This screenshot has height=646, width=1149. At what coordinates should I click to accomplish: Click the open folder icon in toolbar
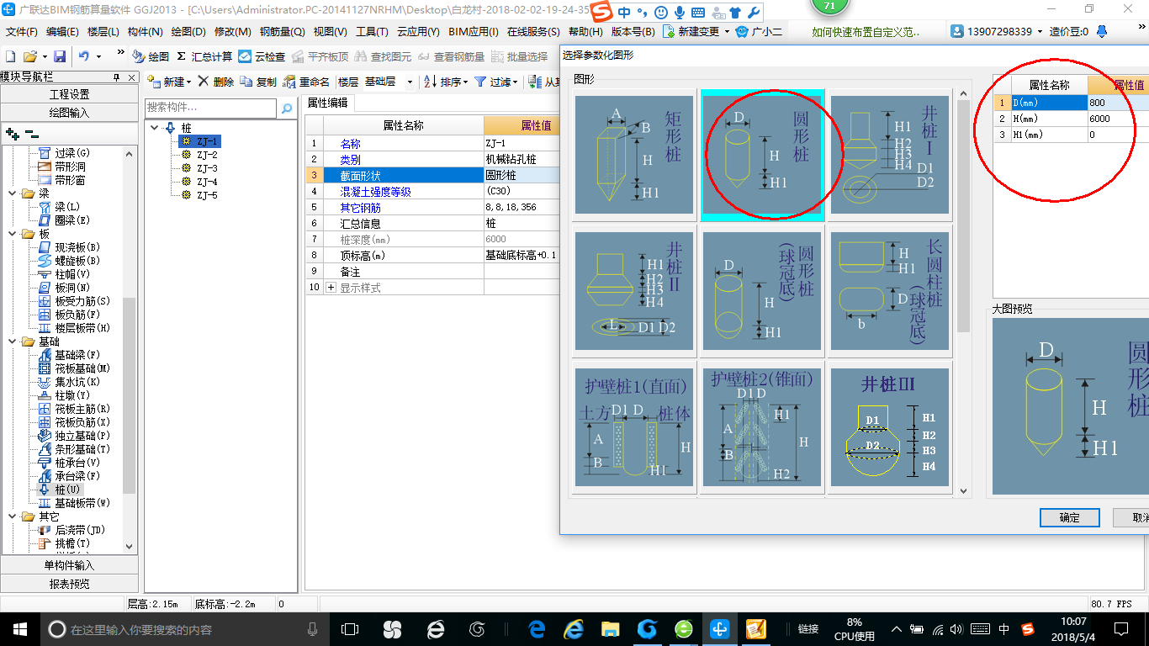pos(29,56)
